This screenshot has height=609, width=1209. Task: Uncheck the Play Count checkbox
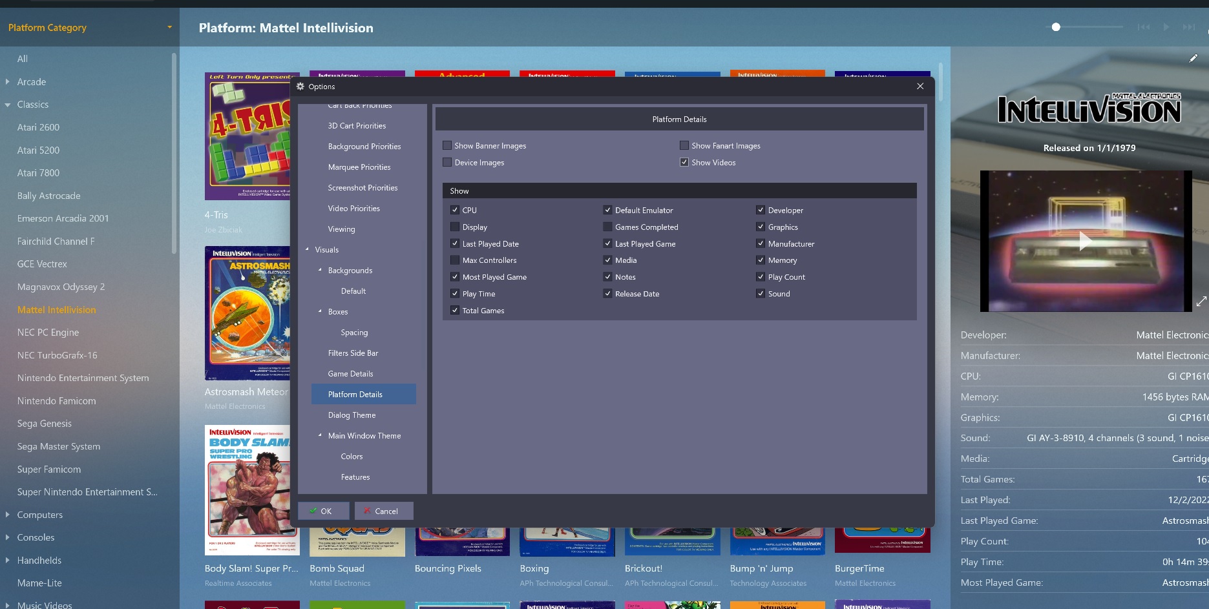[x=761, y=277]
